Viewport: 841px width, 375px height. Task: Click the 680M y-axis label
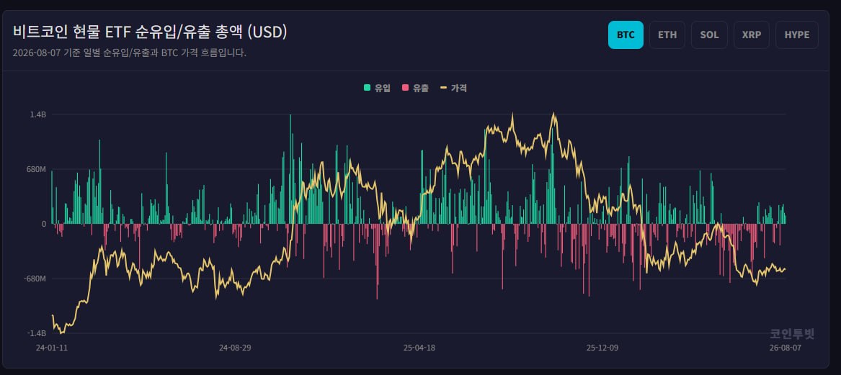(x=37, y=169)
